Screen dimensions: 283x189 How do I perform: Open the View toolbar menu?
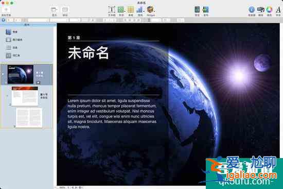pos(54,11)
